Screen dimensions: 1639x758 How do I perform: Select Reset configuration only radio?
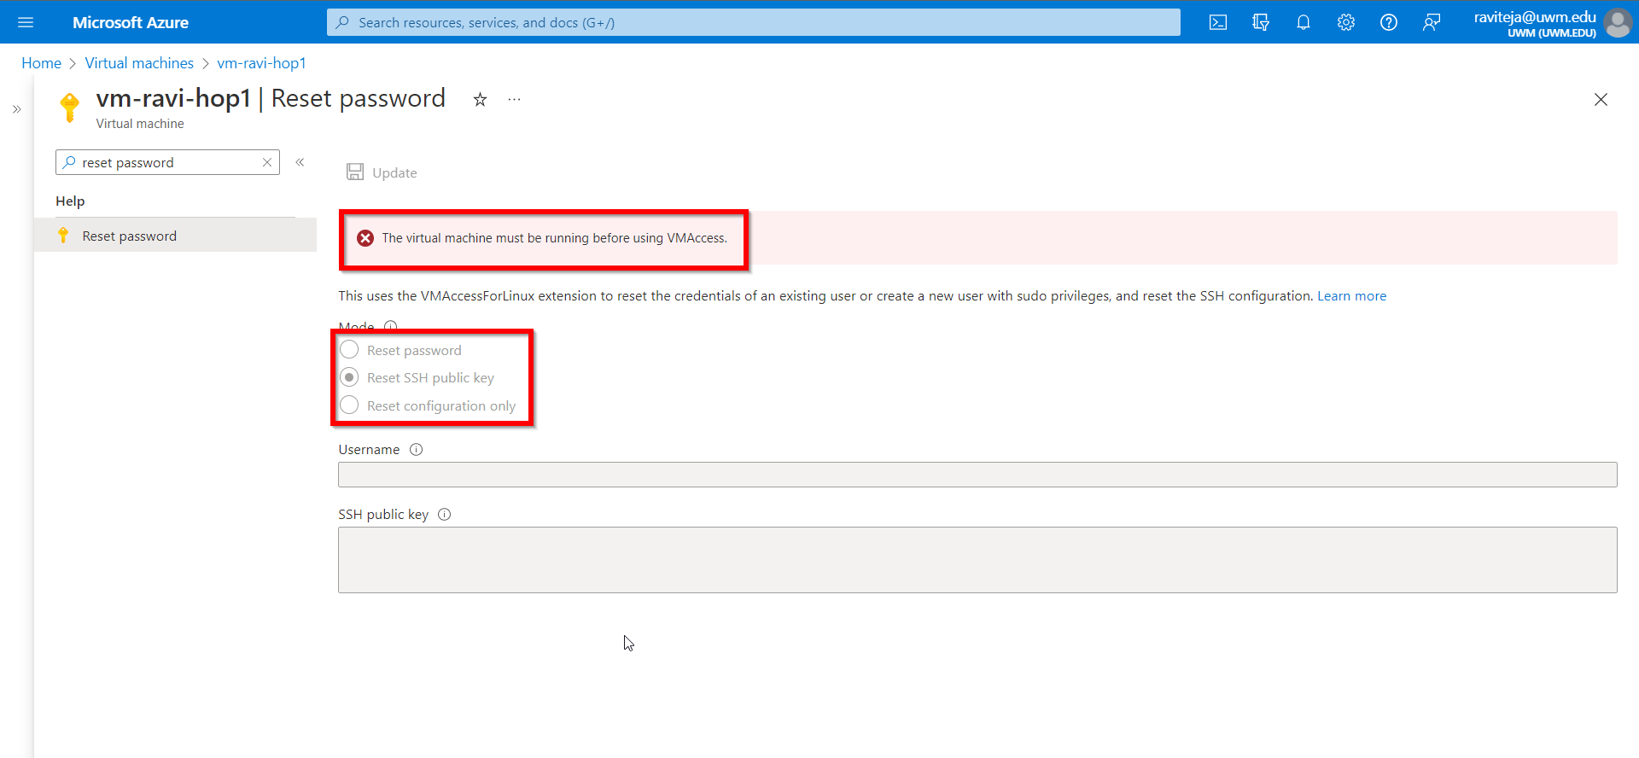pyautogui.click(x=349, y=405)
